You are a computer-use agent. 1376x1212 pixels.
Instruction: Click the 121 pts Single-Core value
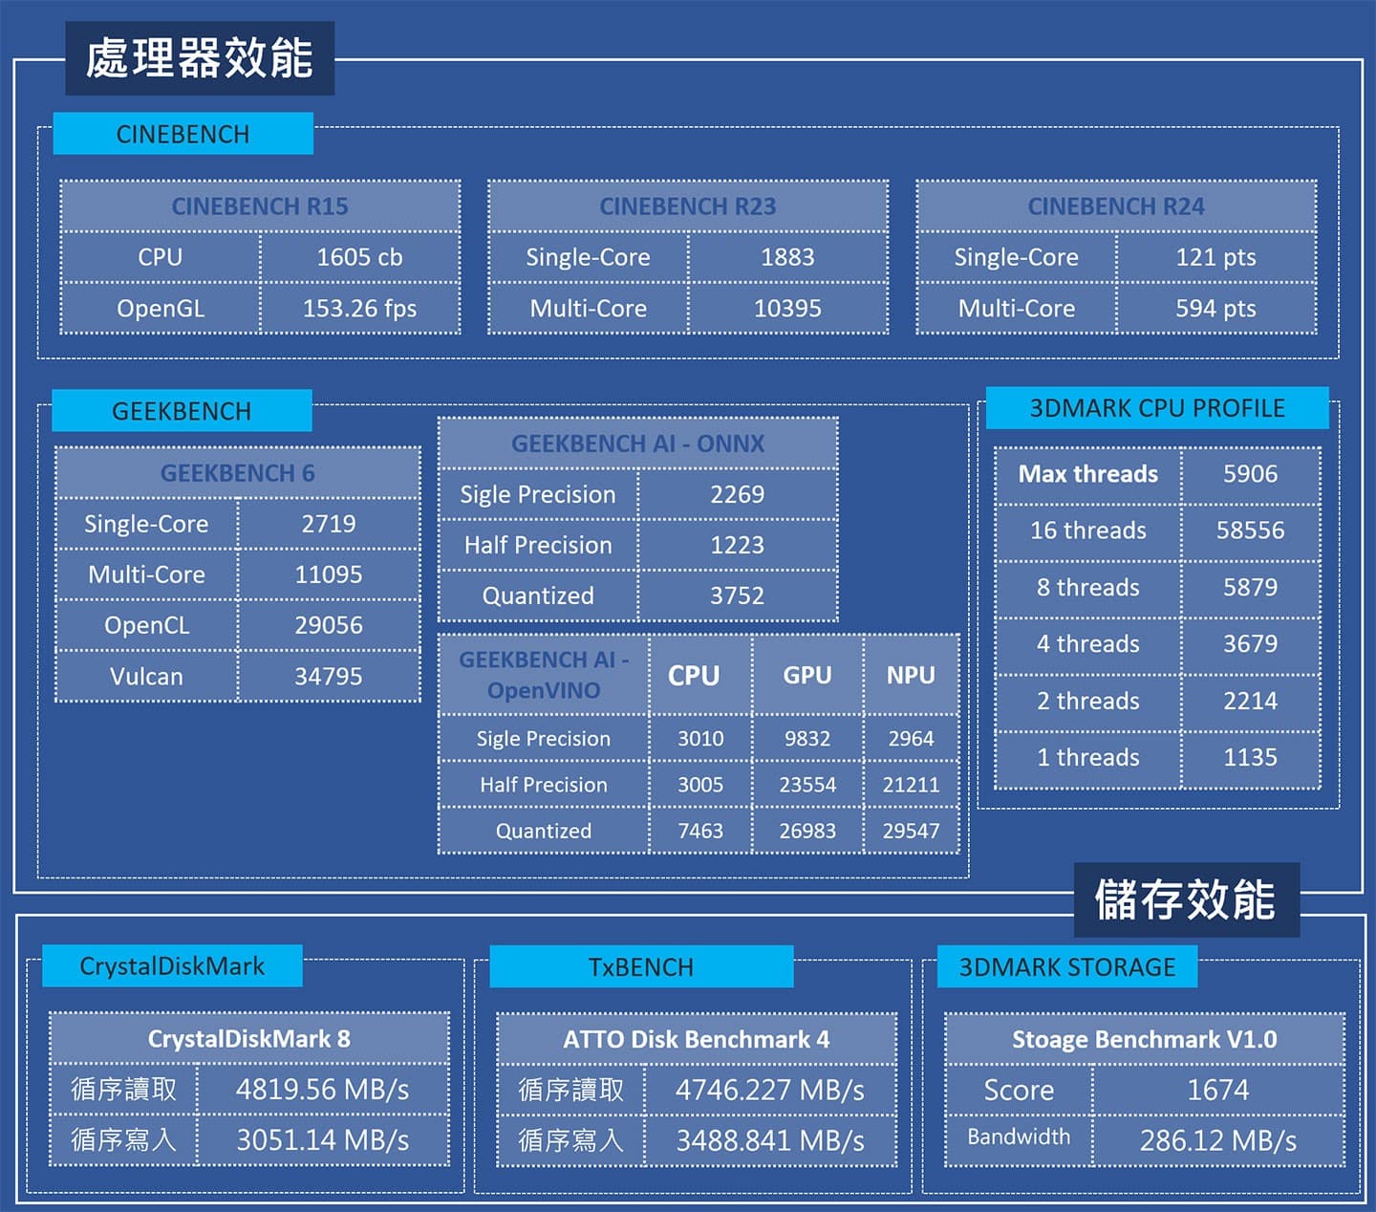point(1215,257)
